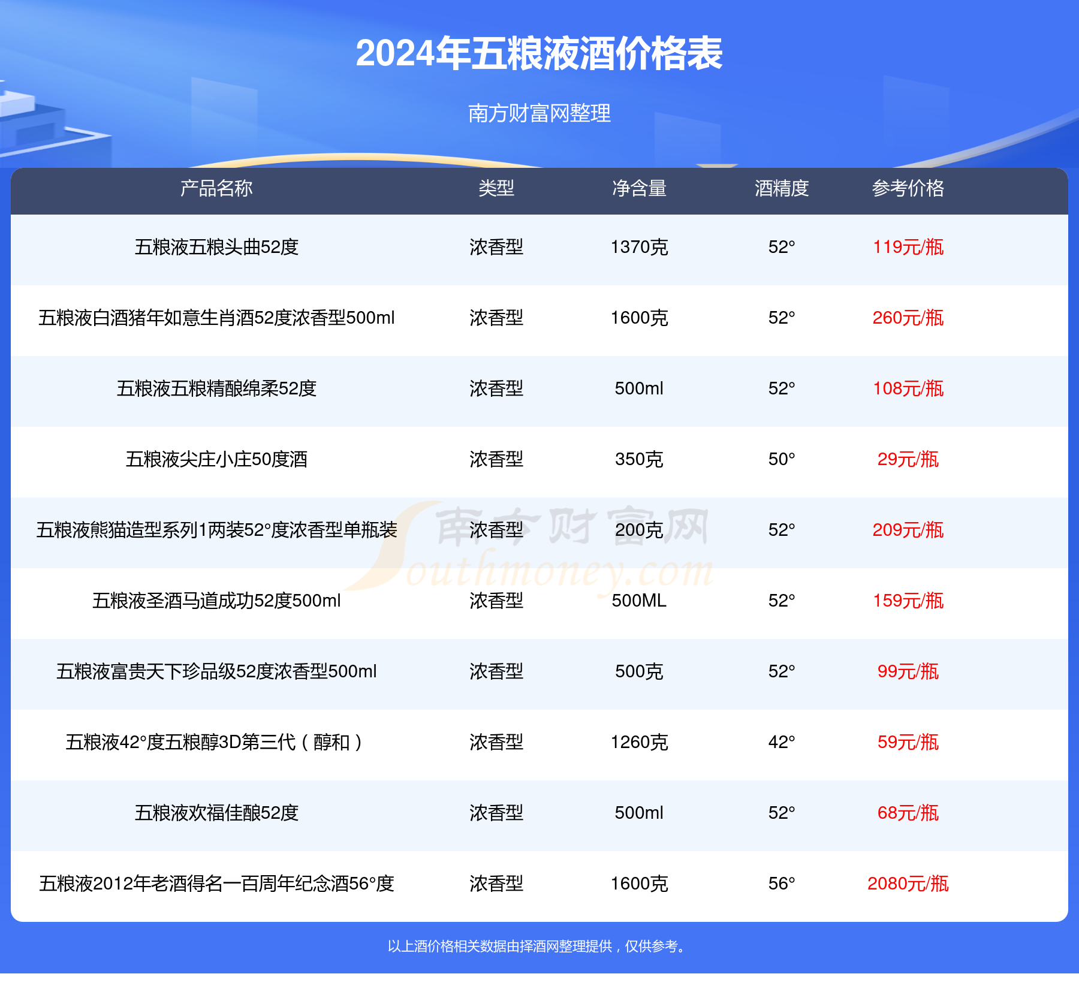Image resolution: width=1079 pixels, height=1001 pixels.
Task: Click net content 200克
Action: [639, 530]
